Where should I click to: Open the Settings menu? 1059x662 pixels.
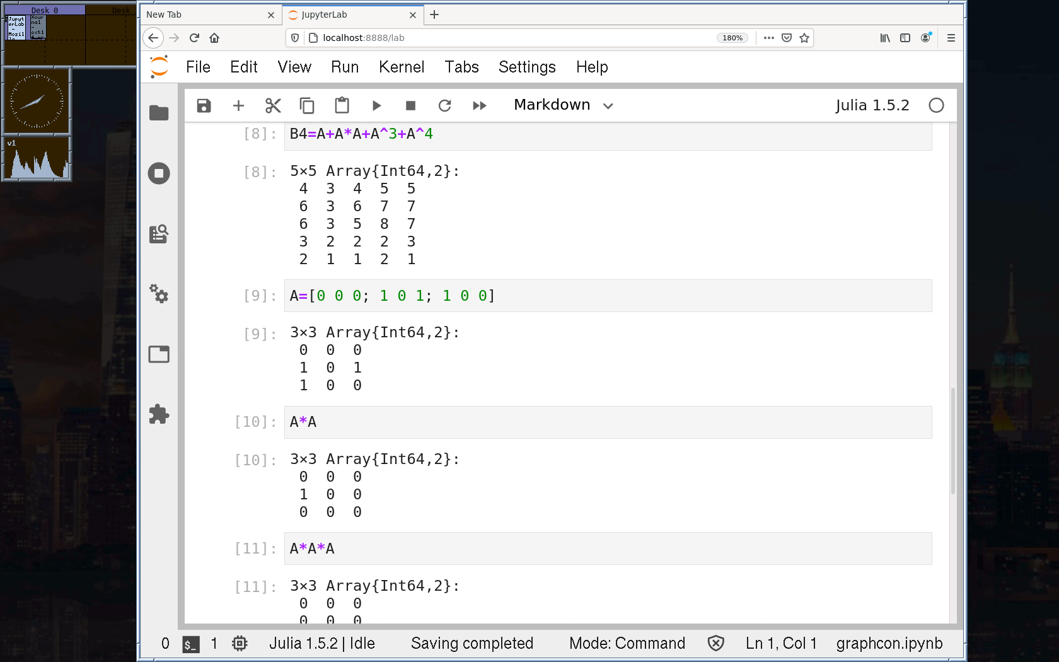pos(527,67)
